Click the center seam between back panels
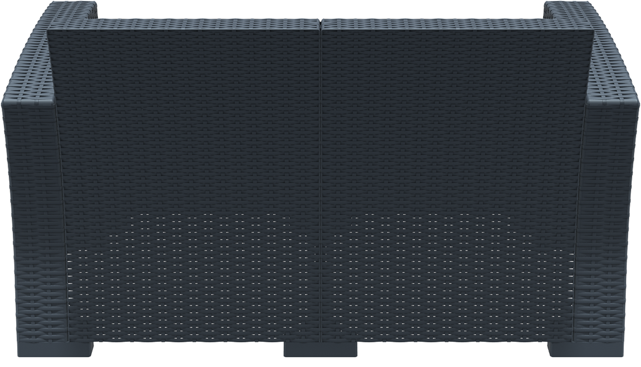Screen dimensions: 641x367 pos(320,170)
